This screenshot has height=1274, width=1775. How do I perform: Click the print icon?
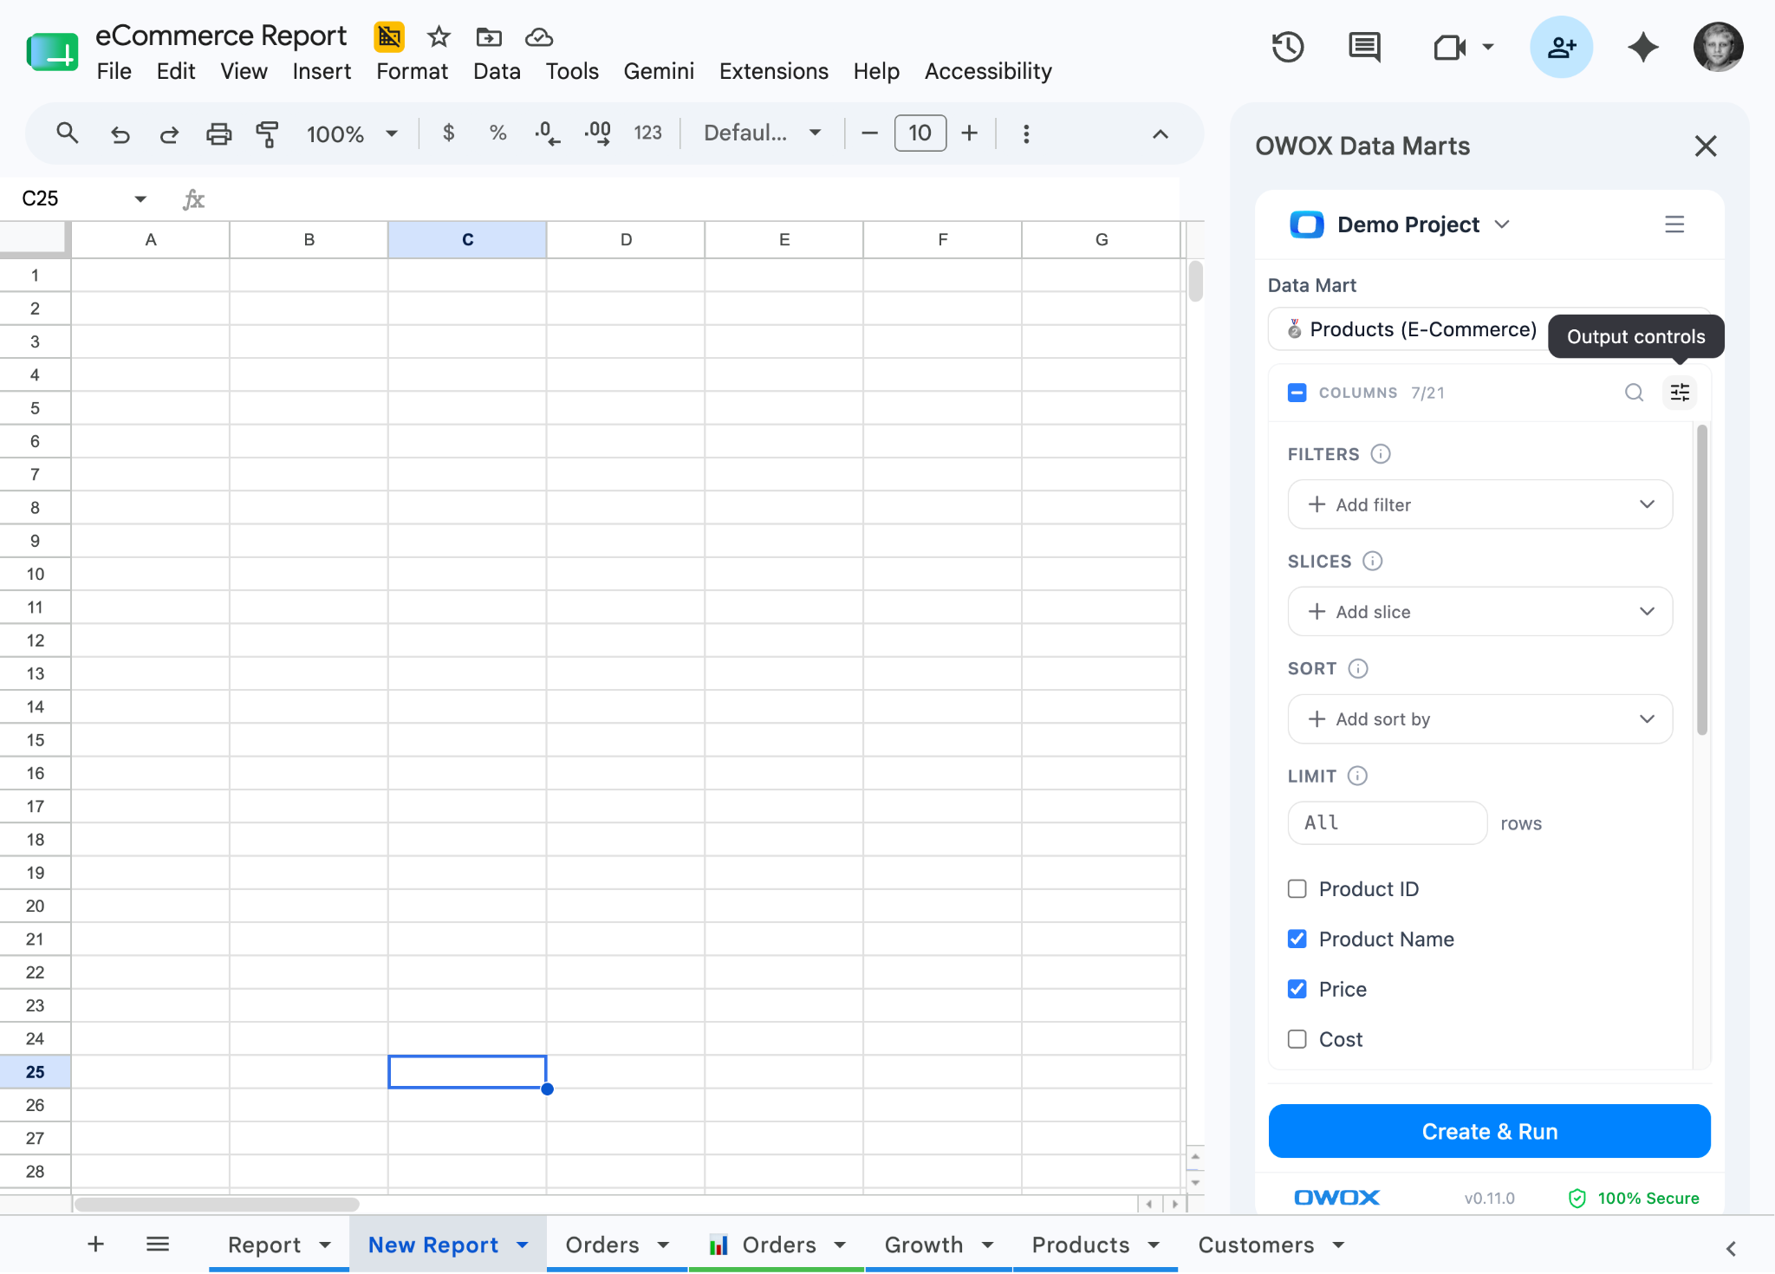pos(218,133)
